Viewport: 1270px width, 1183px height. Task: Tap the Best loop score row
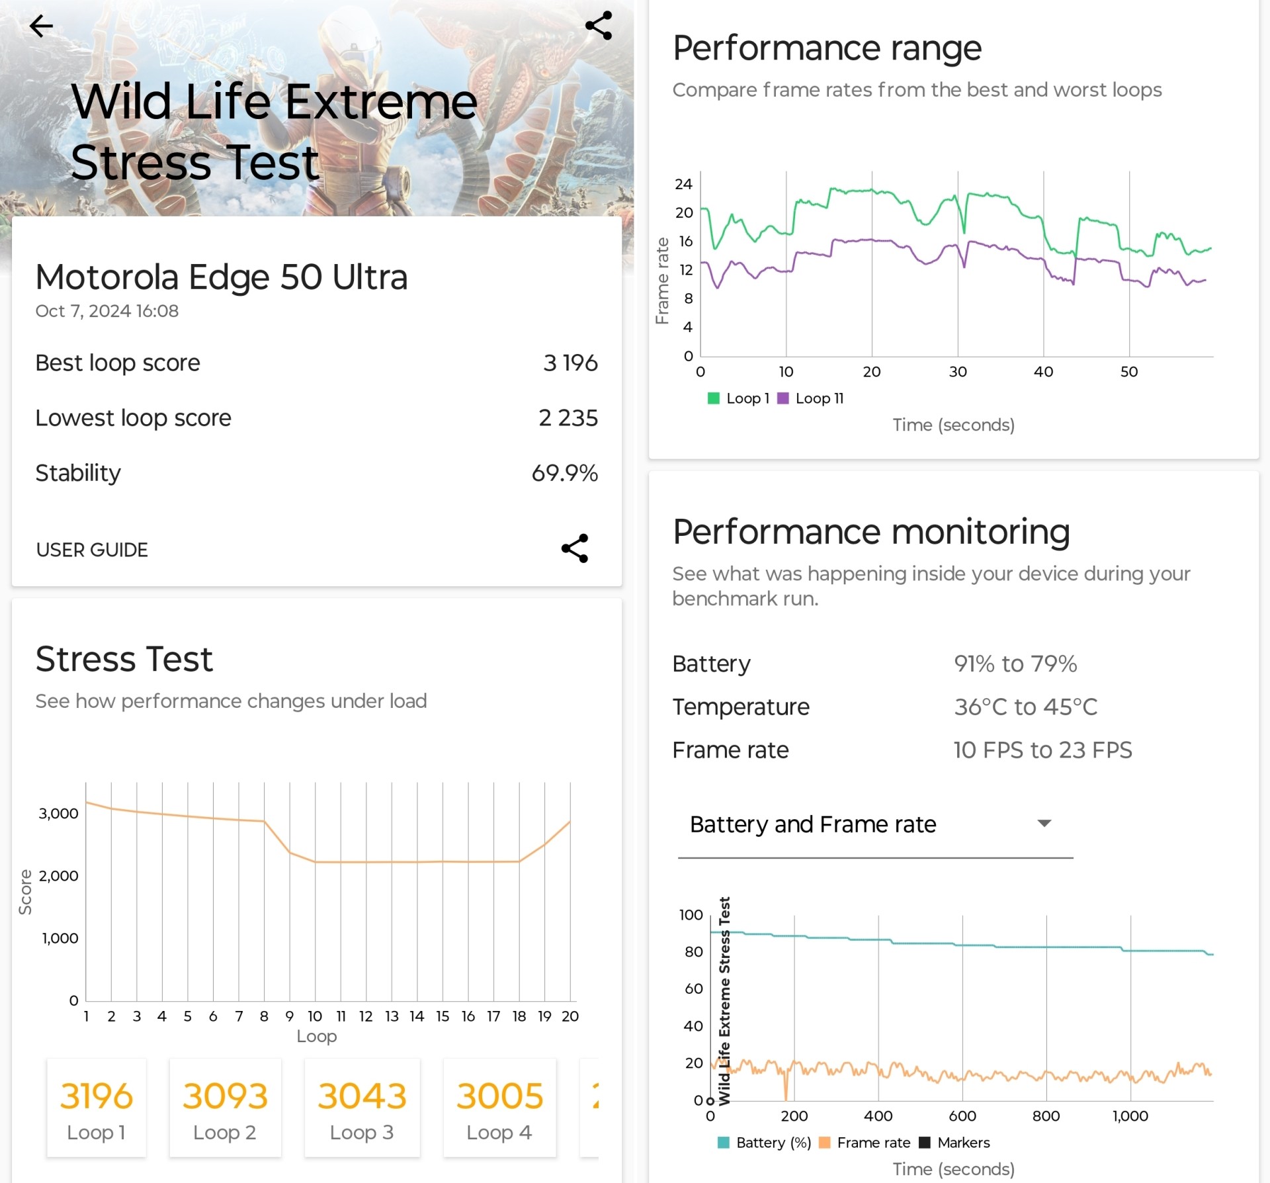(316, 363)
